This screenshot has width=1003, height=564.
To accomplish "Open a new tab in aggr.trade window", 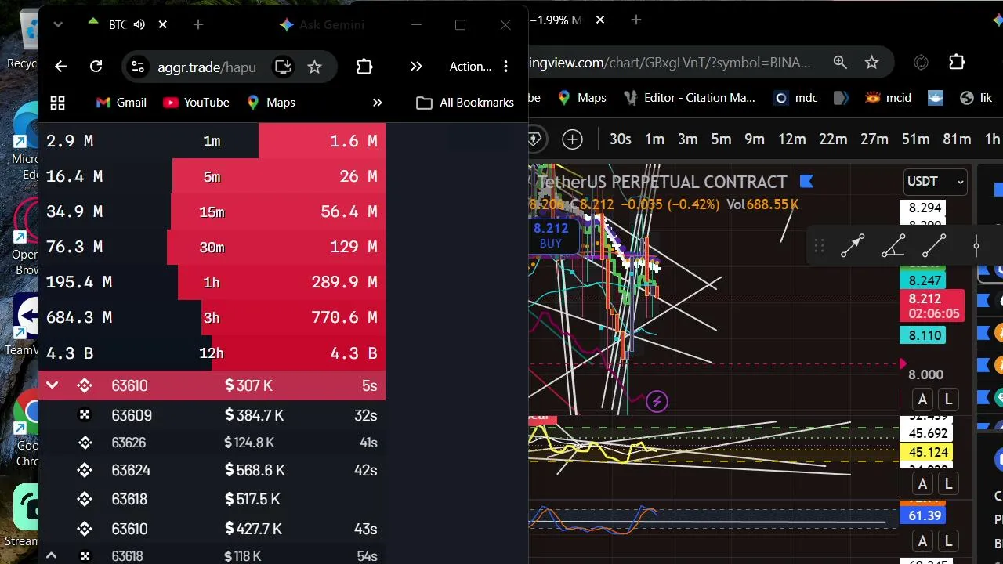I will click(198, 24).
